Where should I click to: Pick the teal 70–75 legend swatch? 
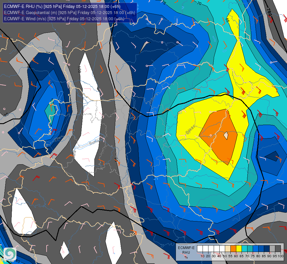pos(250,249)
